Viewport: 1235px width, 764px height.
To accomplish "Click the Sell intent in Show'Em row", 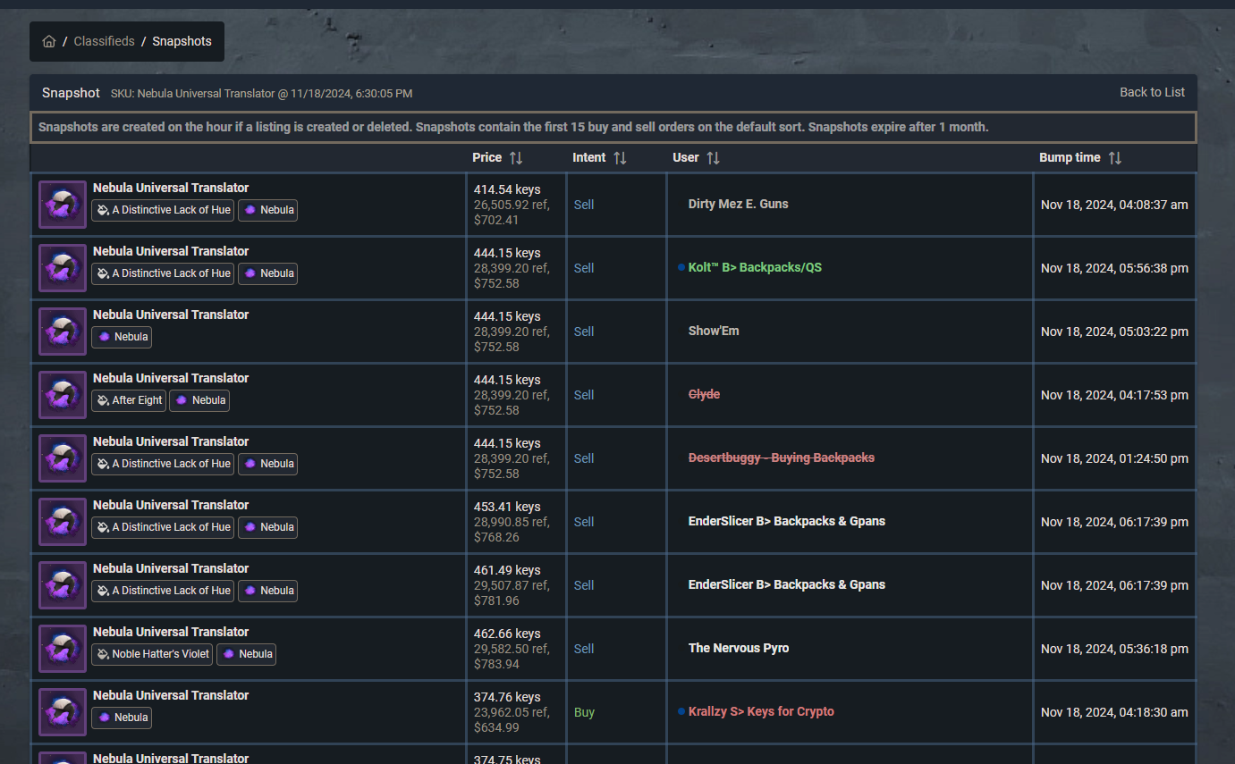I will pos(584,332).
